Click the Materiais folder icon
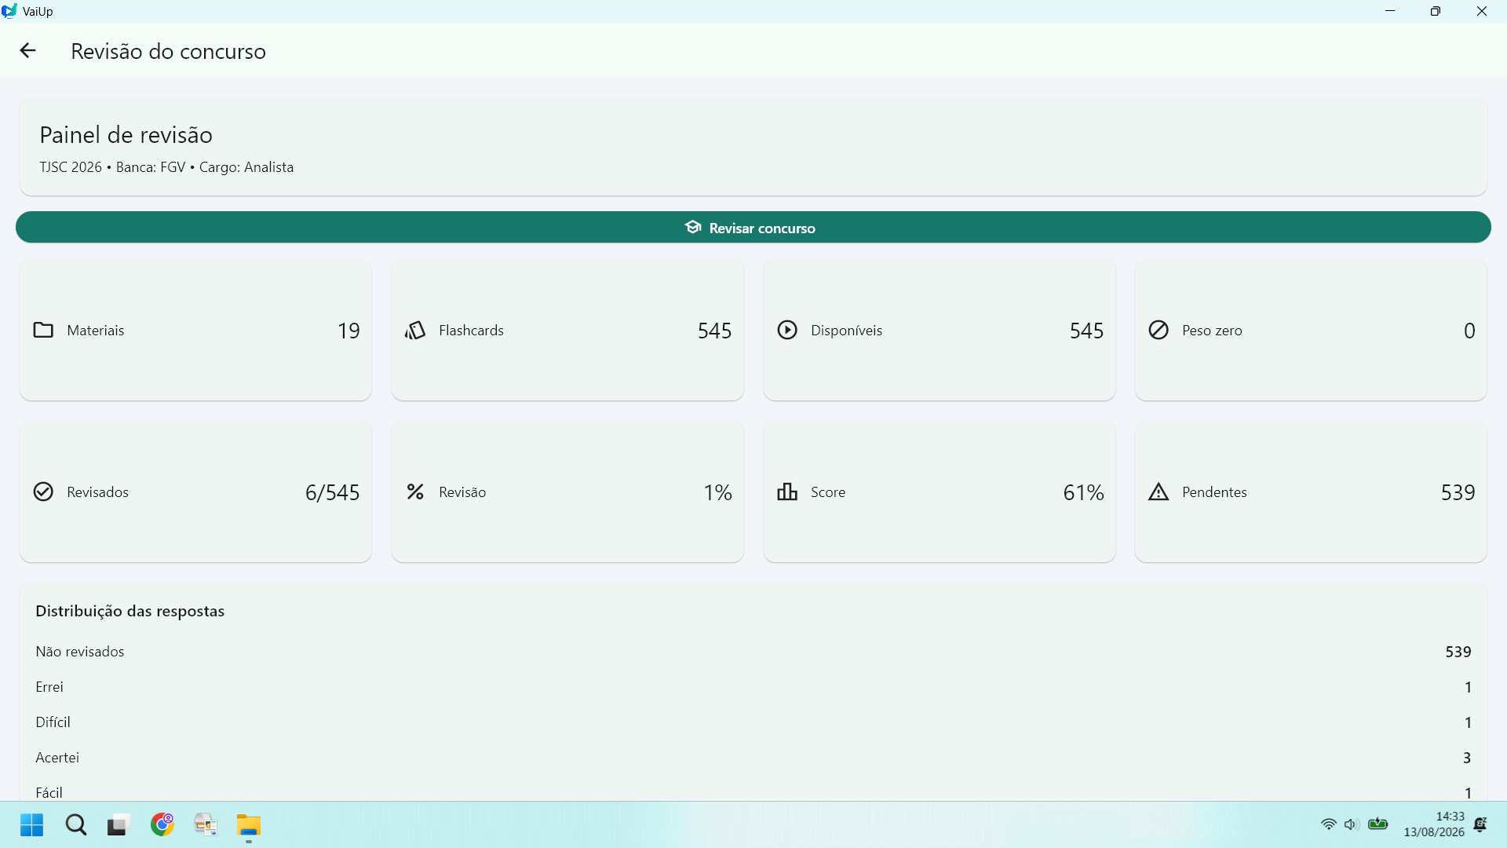 coord(43,331)
